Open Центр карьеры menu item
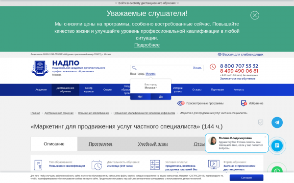 click(89, 90)
